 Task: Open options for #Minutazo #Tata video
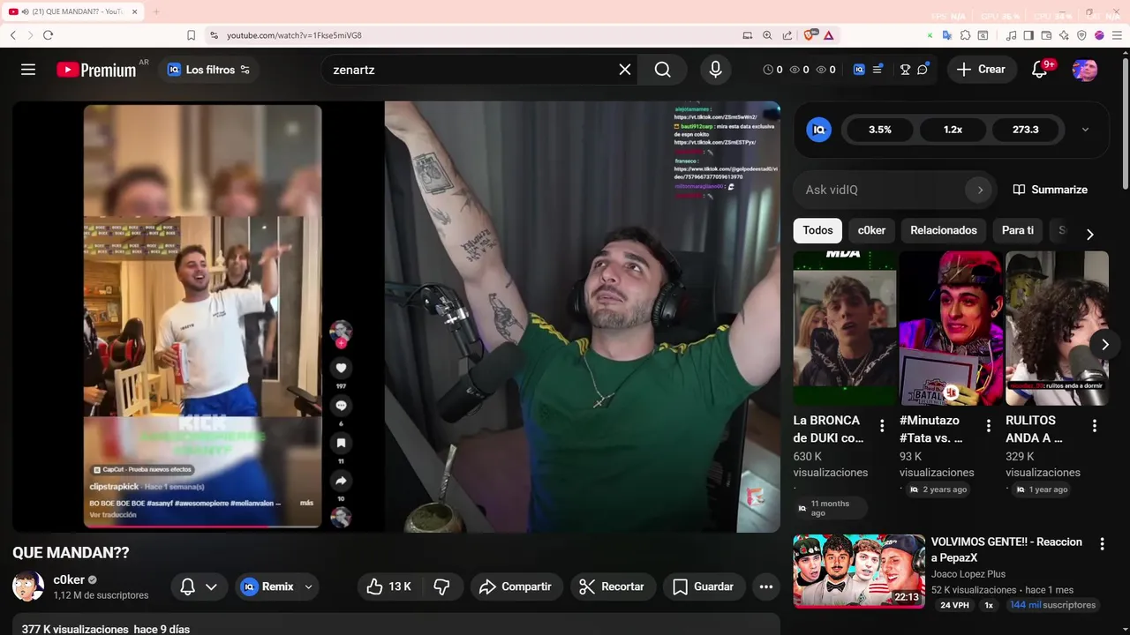click(988, 426)
